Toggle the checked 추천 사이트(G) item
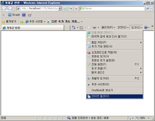 [115, 84]
